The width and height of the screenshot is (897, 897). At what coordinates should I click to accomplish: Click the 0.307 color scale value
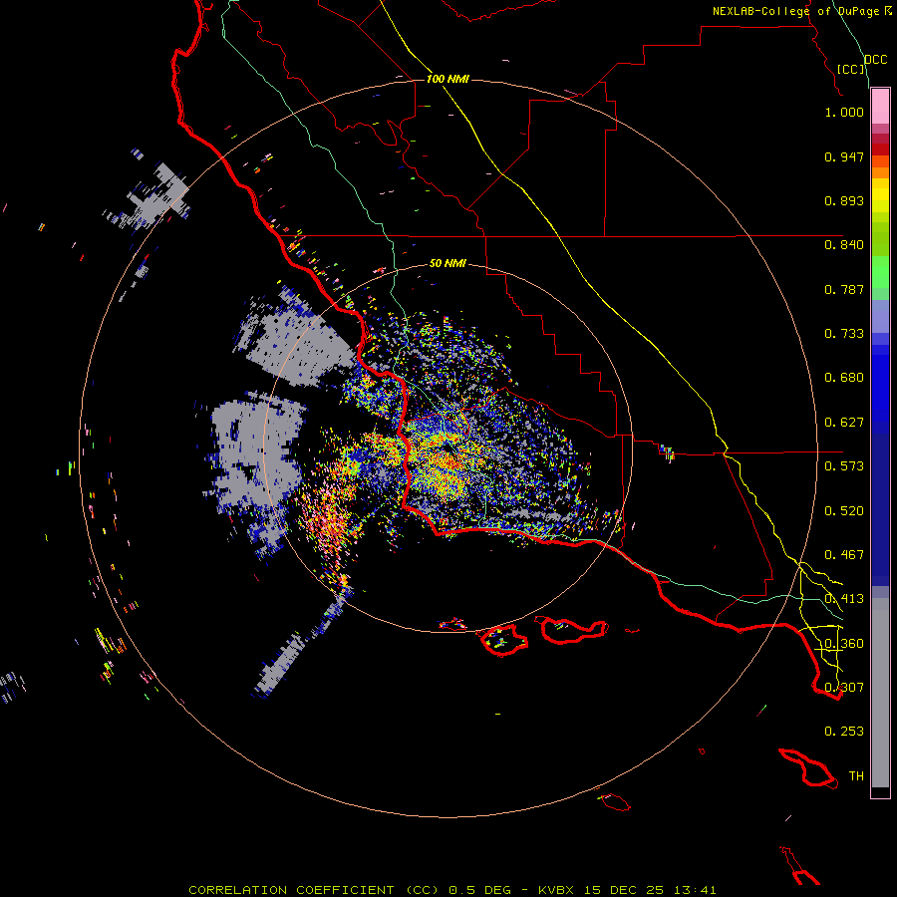844,688
